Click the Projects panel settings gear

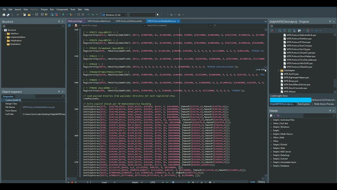(x=272, y=26)
